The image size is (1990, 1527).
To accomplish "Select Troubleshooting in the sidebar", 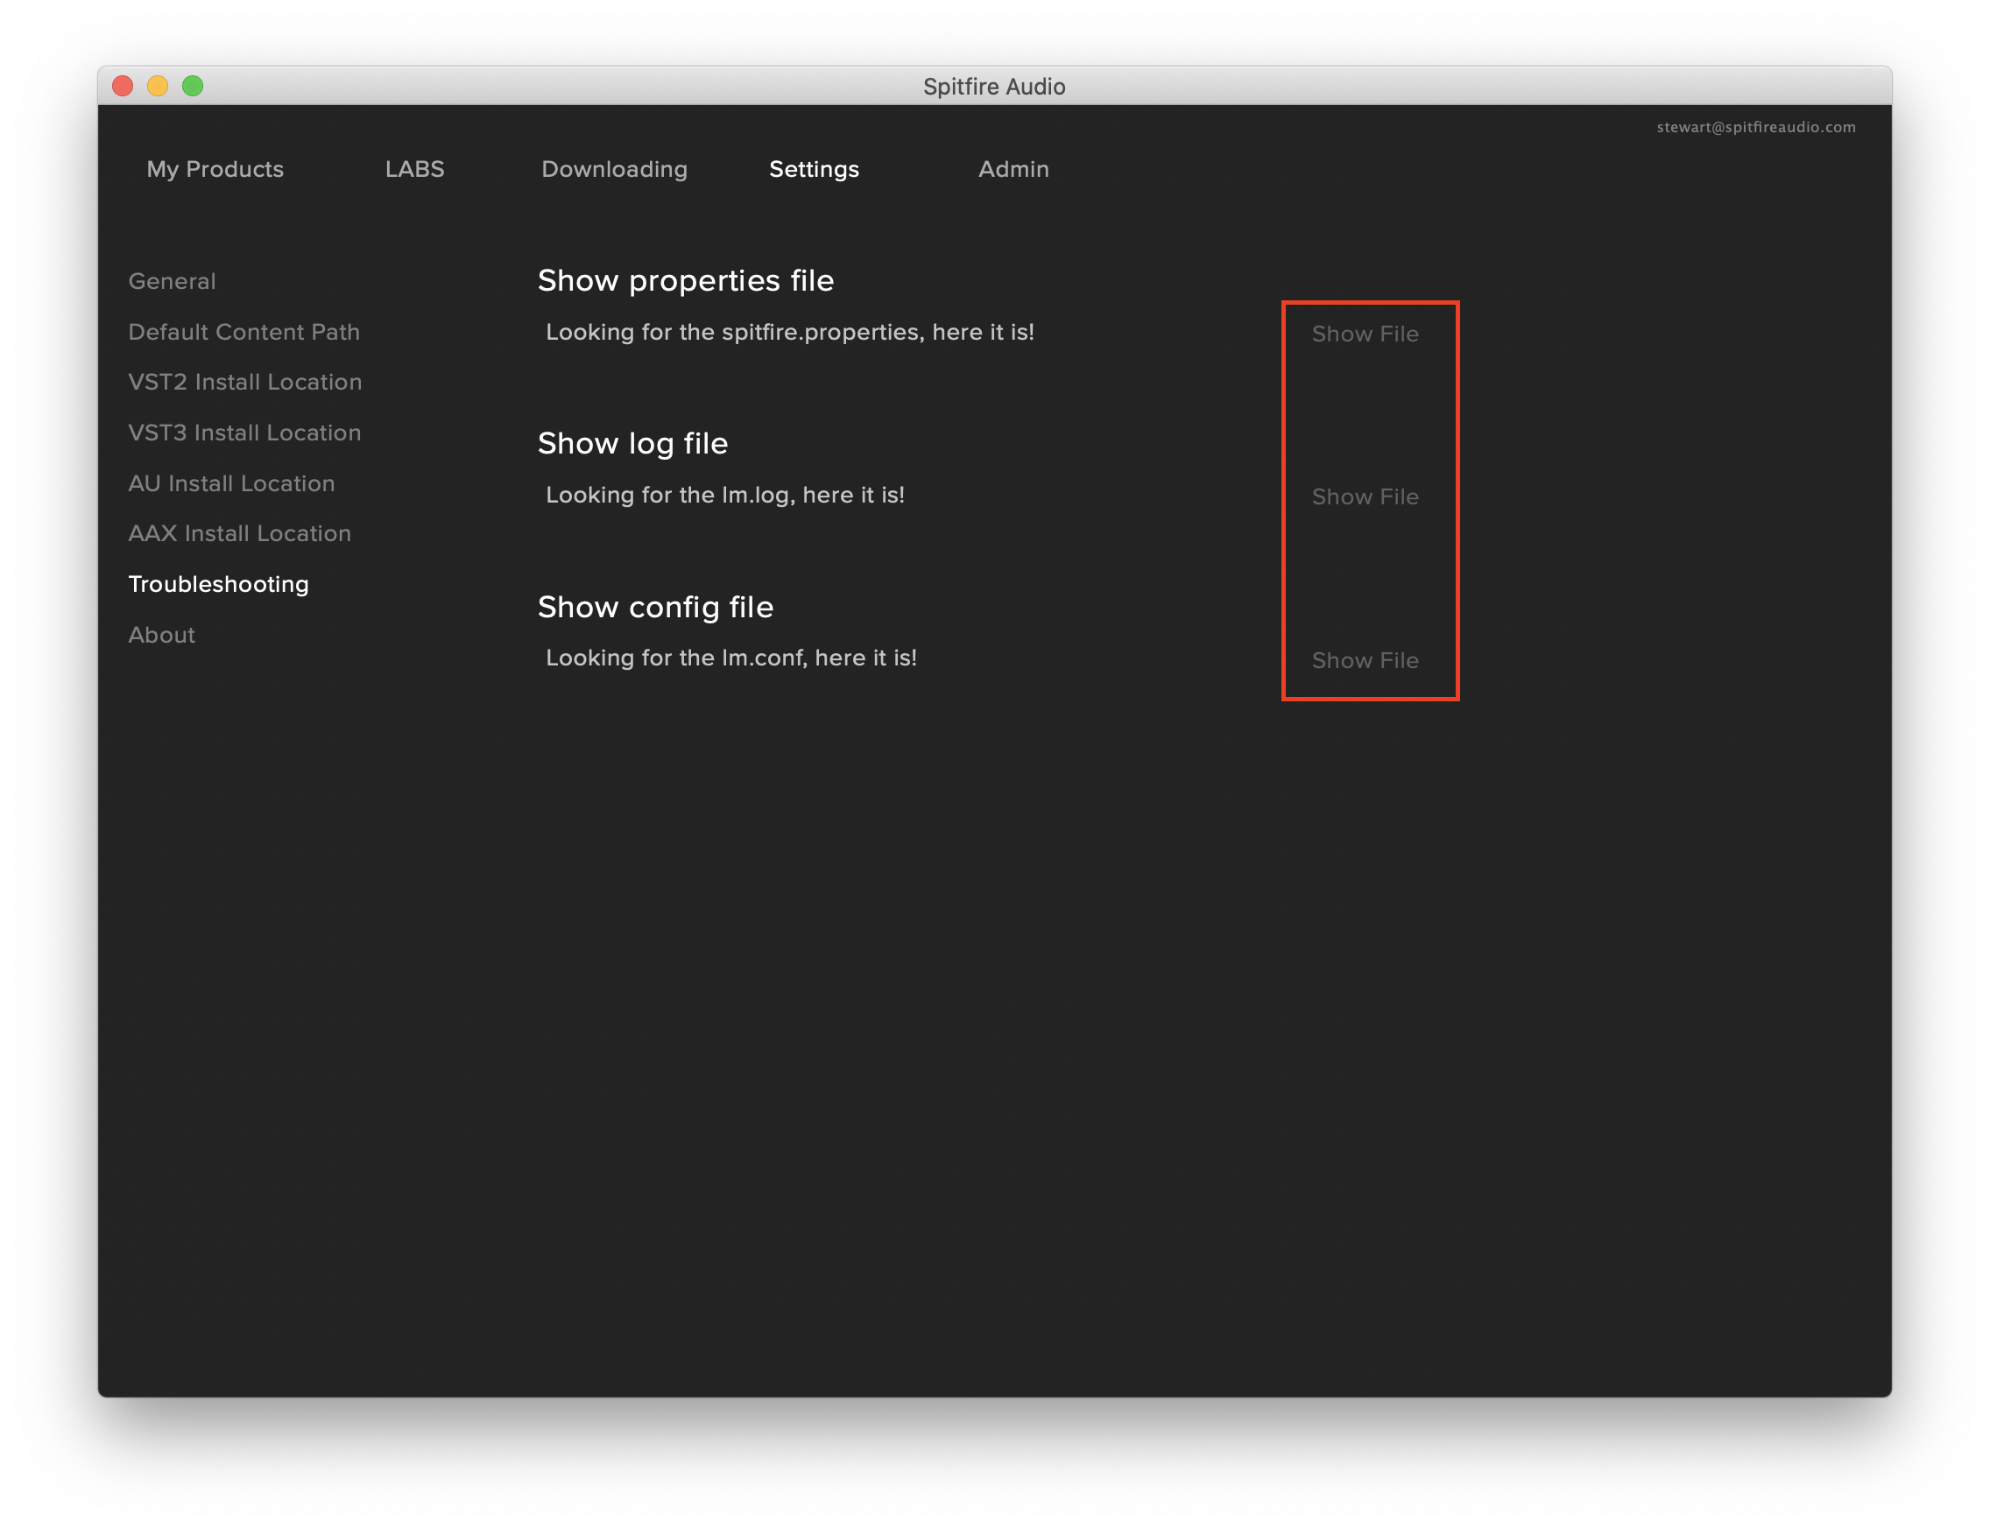I will pos(218,584).
